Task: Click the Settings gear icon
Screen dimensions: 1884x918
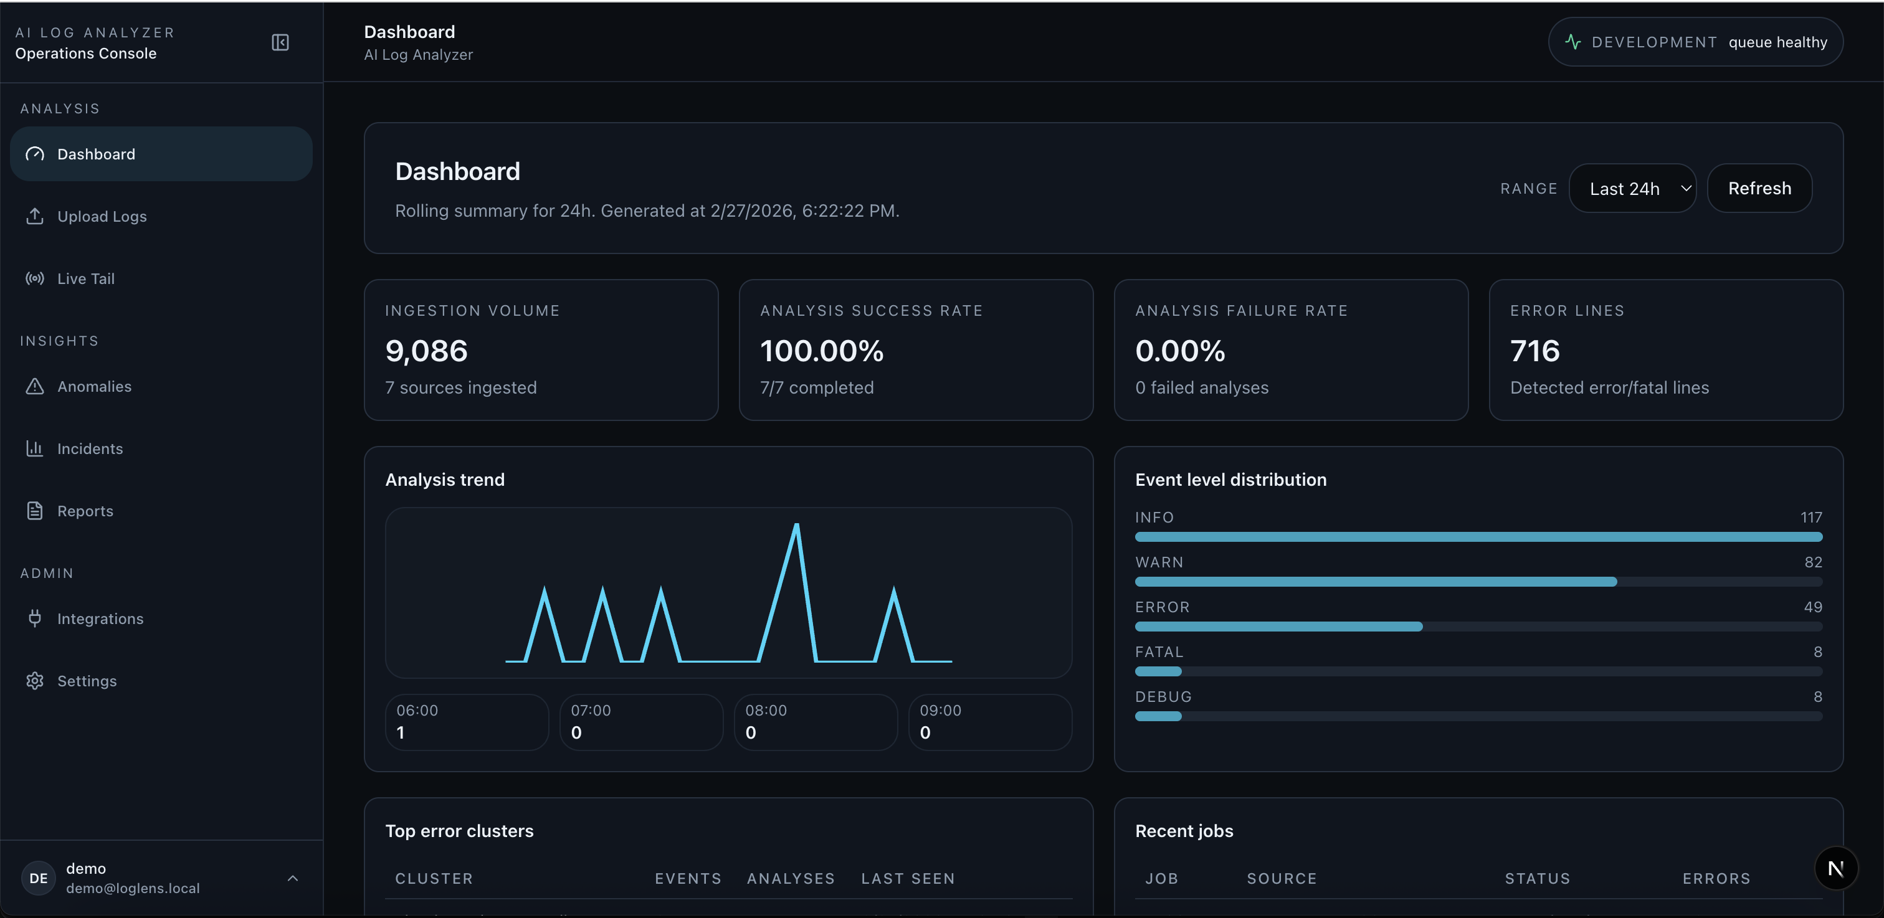Action: pyautogui.click(x=35, y=681)
